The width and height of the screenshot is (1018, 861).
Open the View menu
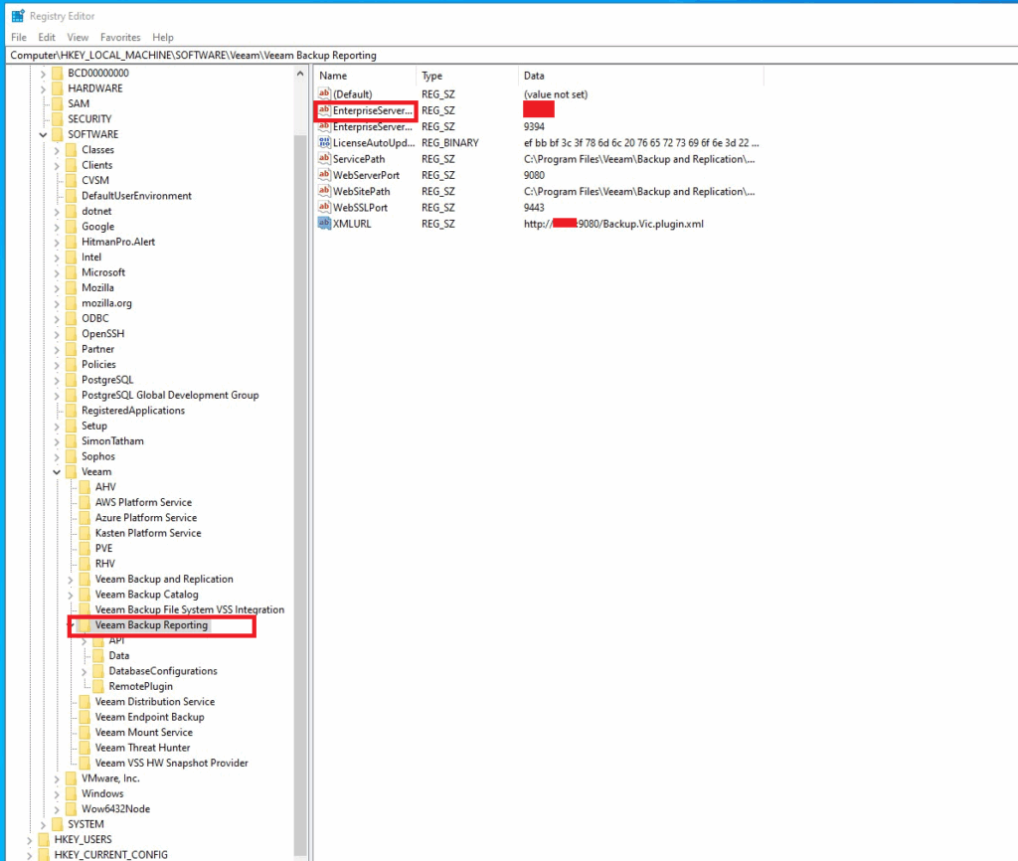pyautogui.click(x=78, y=37)
